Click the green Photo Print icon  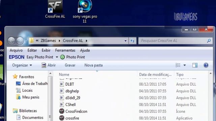pyautogui.click(x=62, y=57)
